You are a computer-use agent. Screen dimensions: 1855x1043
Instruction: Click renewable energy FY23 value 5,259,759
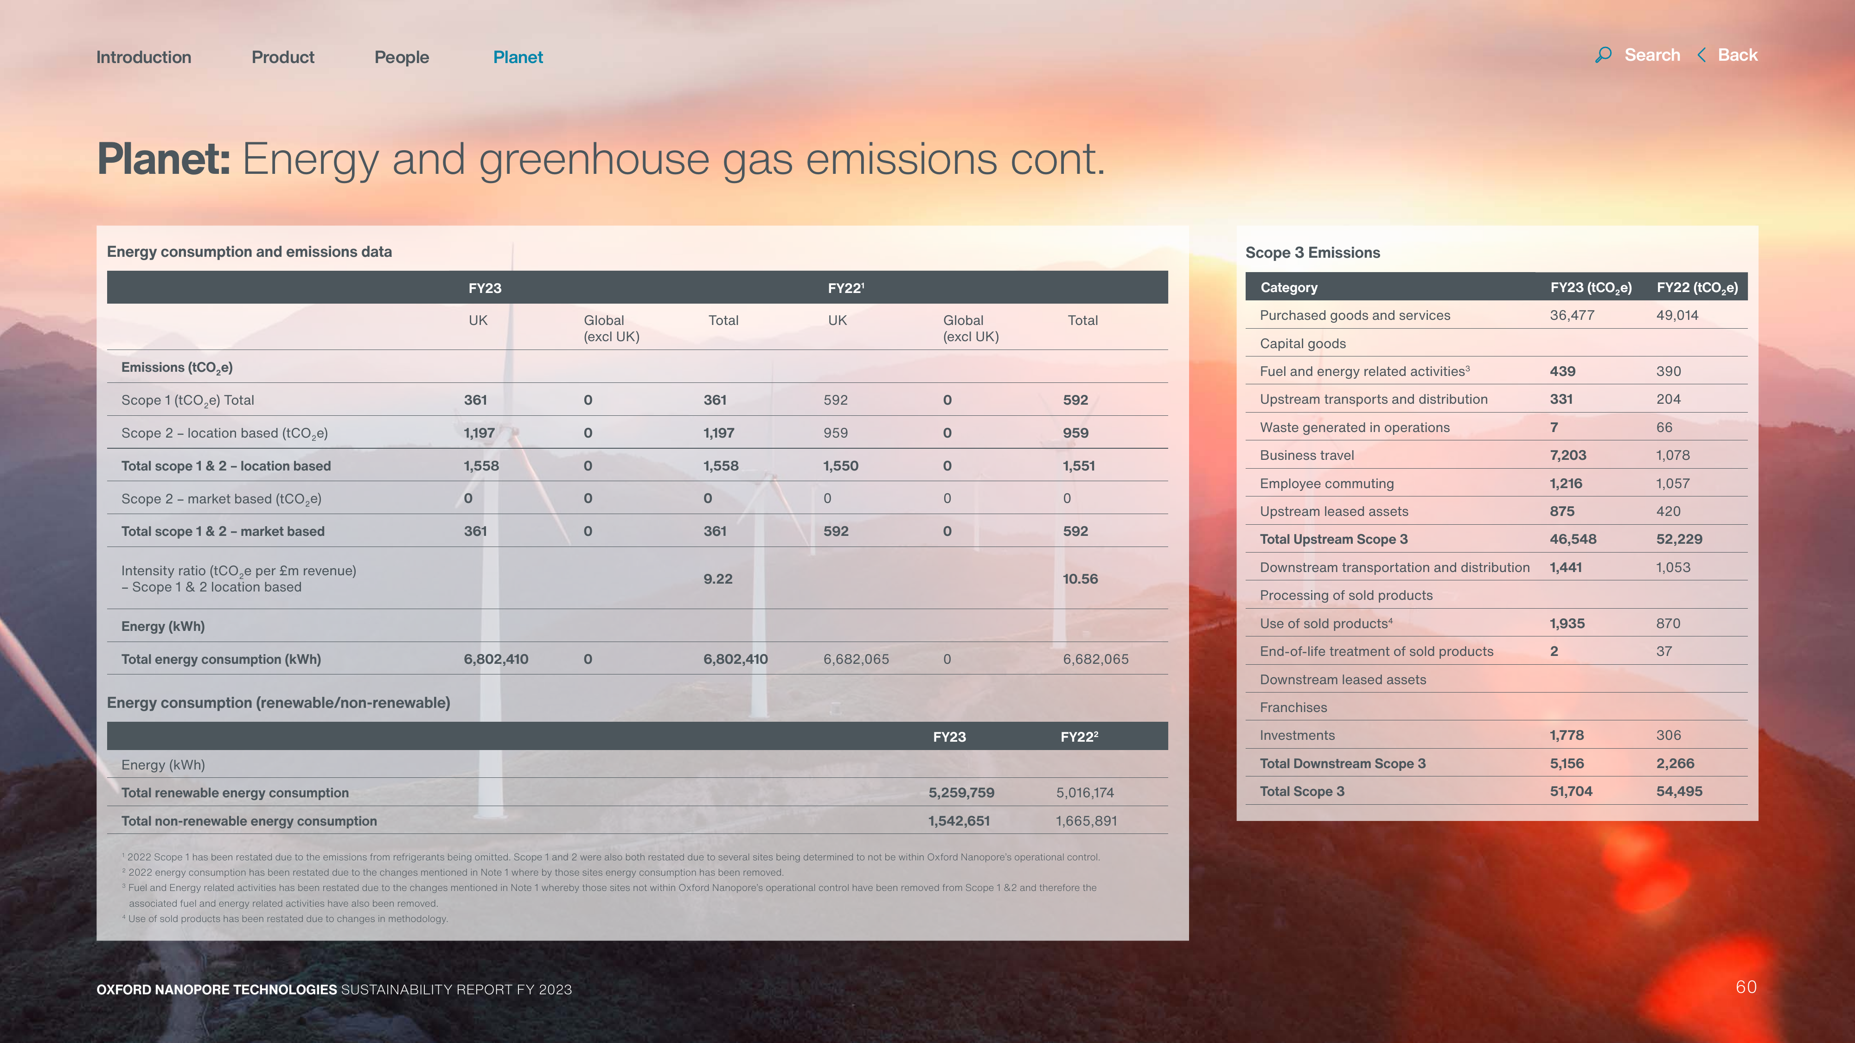961,793
